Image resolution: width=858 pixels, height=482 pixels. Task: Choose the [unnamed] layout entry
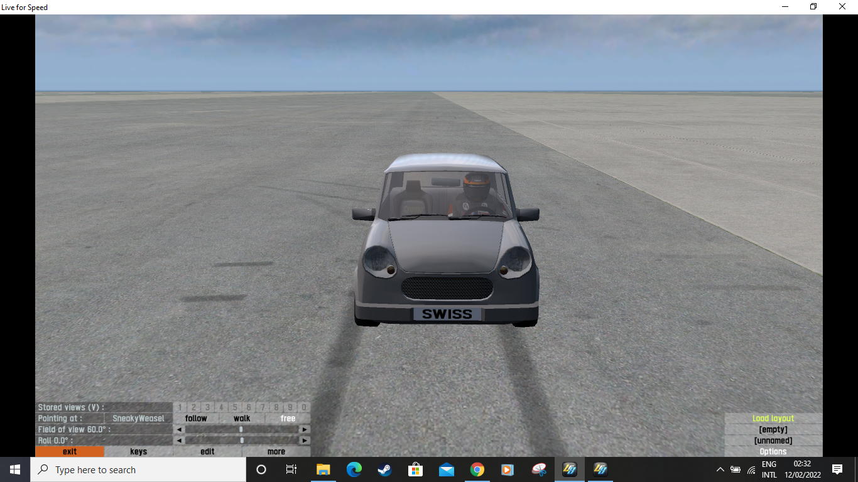point(773,441)
